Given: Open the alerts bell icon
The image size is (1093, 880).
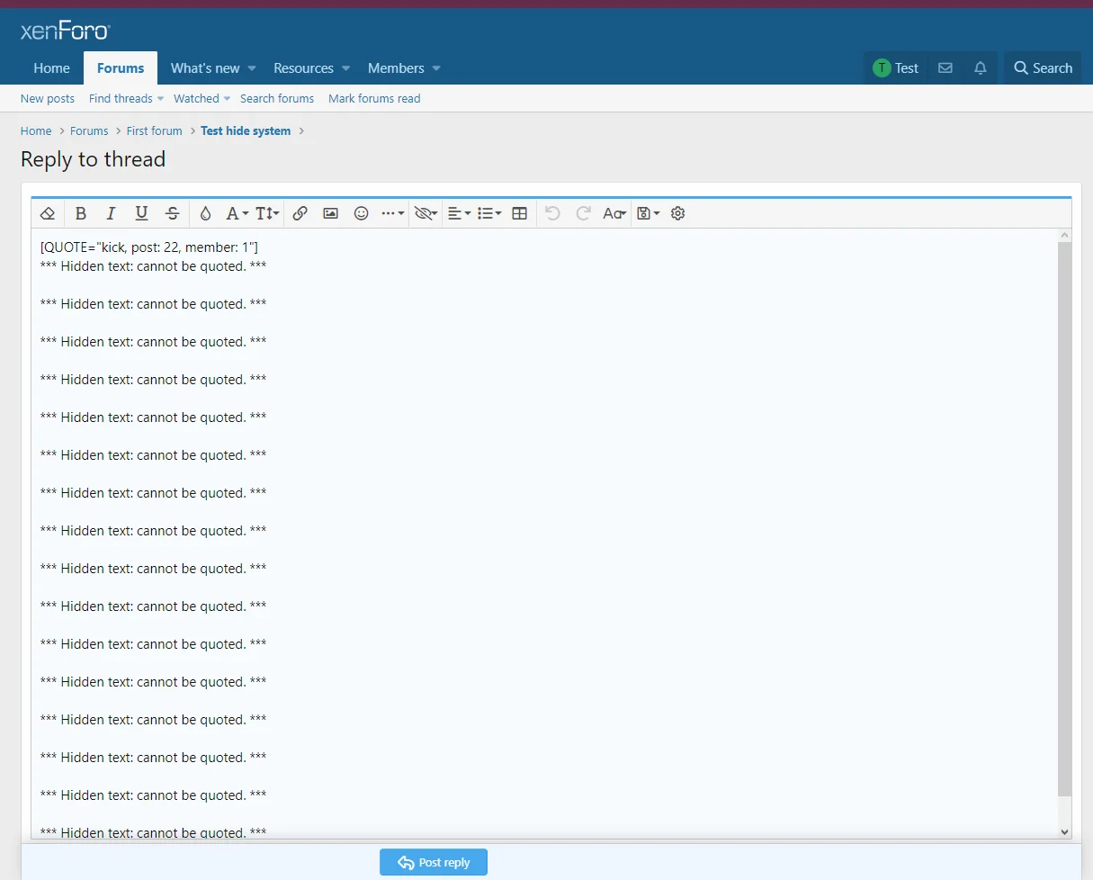Looking at the screenshot, I should pos(980,68).
